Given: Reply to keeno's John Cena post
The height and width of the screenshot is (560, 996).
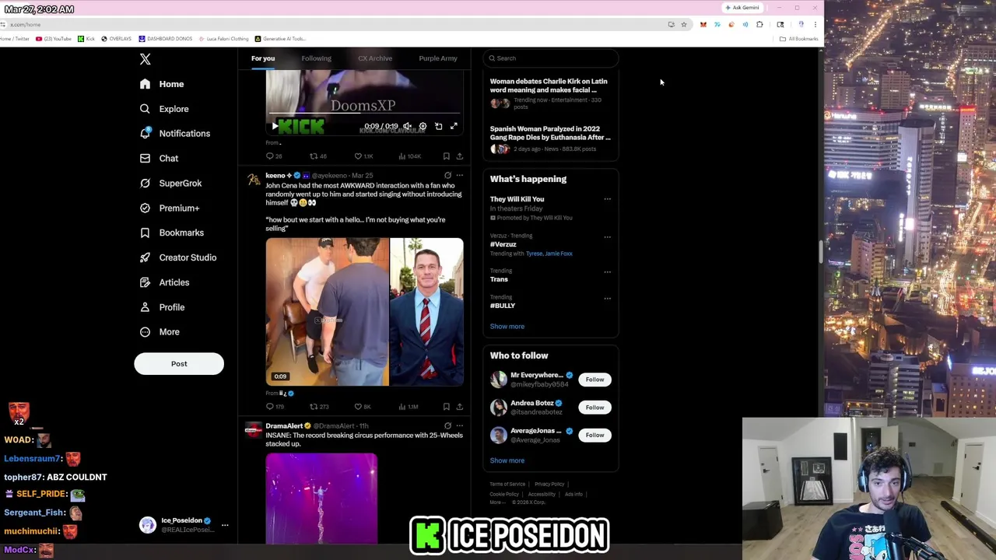Looking at the screenshot, I should coord(275,407).
